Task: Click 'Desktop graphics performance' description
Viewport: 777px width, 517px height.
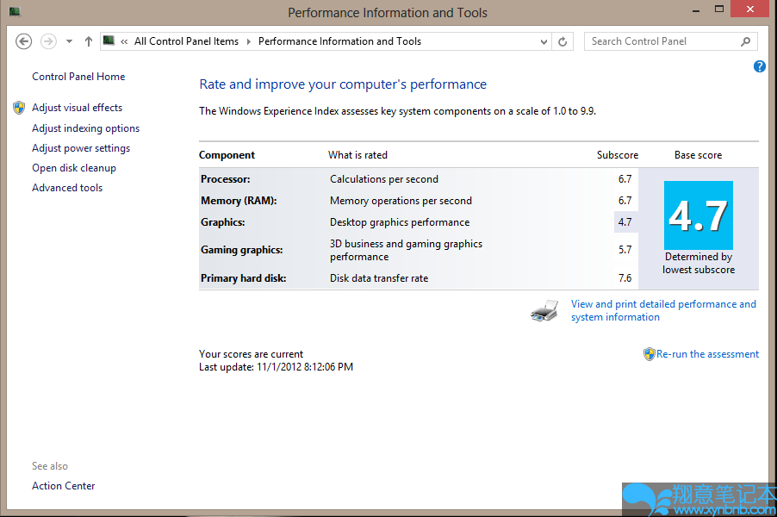Action: (400, 222)
